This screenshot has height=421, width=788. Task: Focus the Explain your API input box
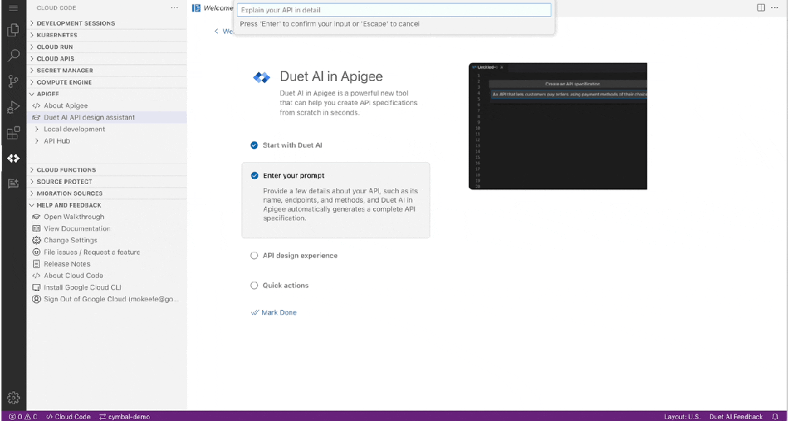pos(394,10)
